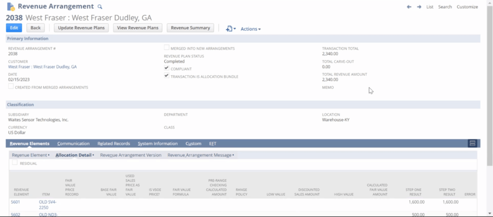
Task: Toggle the subtab layout icon at right
Action: [x=472, y=144]
